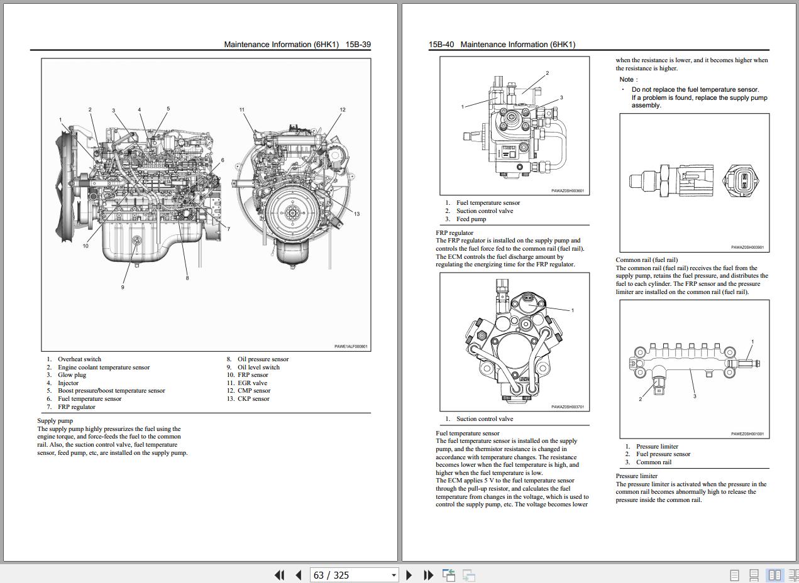The height and width of the screenshot is (583, 799).
Task: Click the 'Fuel pressure sensor' legend entry
Action: (663, 454)
